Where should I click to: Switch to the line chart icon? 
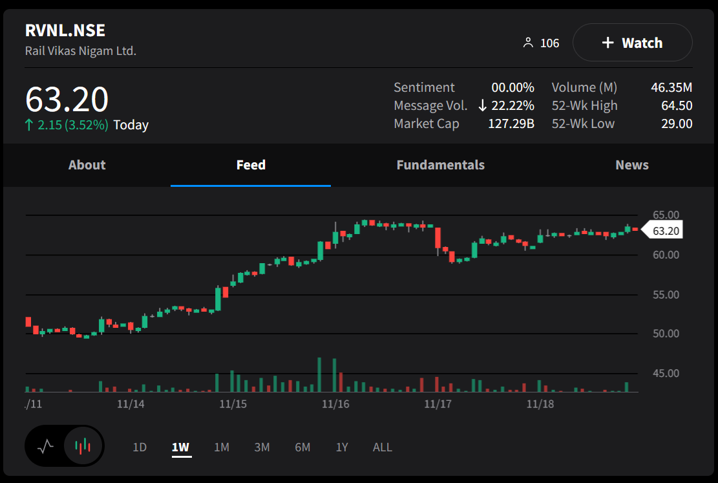click(x=46, y=446)
